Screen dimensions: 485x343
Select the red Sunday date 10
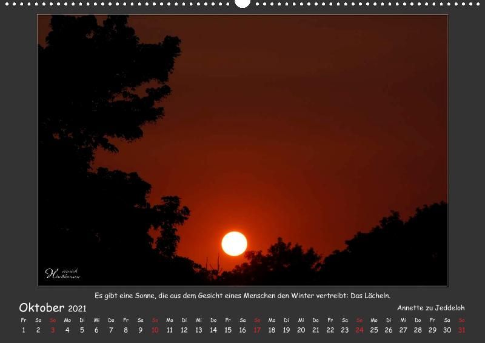[x=155, y=330]
